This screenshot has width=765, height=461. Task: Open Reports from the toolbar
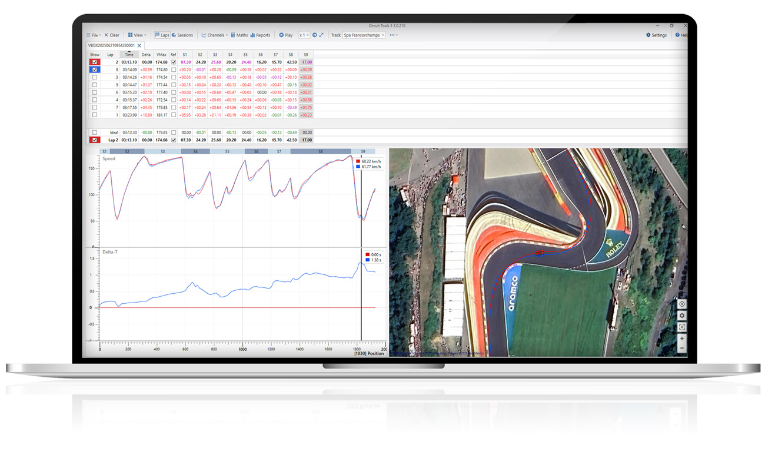pos(260,35)
